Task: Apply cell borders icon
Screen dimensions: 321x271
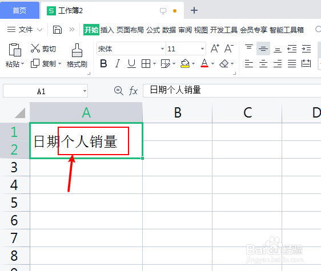Action: coord(146,63)
